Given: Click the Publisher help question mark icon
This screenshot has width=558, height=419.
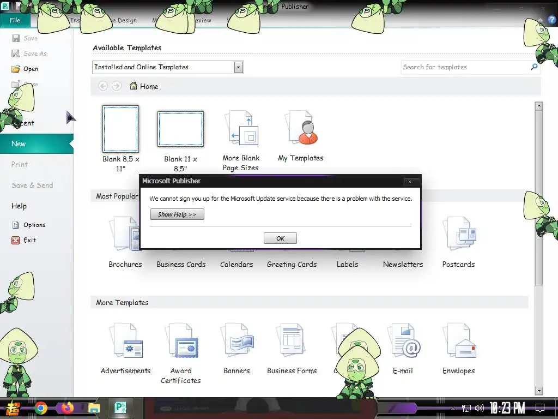Looking at the screenshot, I should coord(551,20).
